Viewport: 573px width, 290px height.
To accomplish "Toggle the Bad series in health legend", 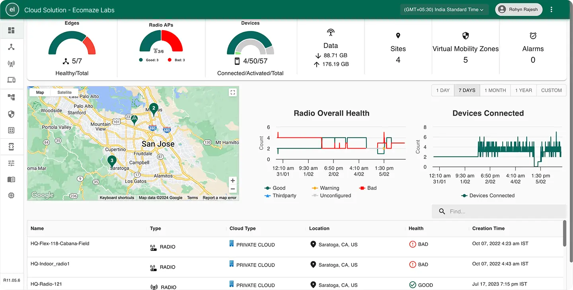I will pyautogui.click(x=368, y=188).
